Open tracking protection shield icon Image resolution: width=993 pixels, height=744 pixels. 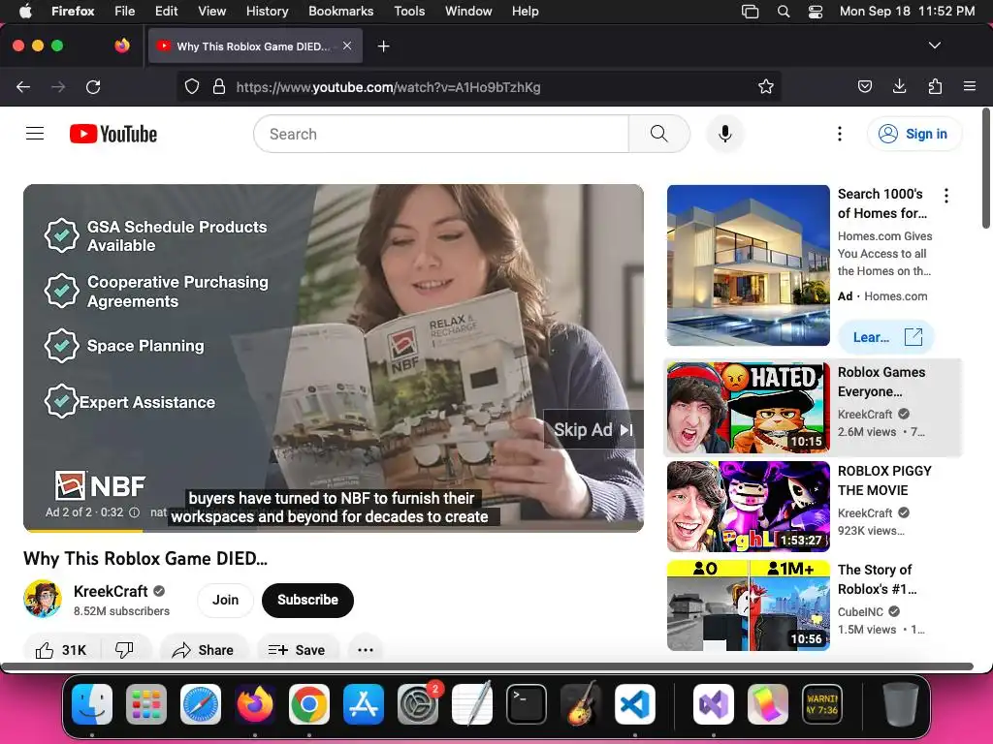[x=192, y=86]
